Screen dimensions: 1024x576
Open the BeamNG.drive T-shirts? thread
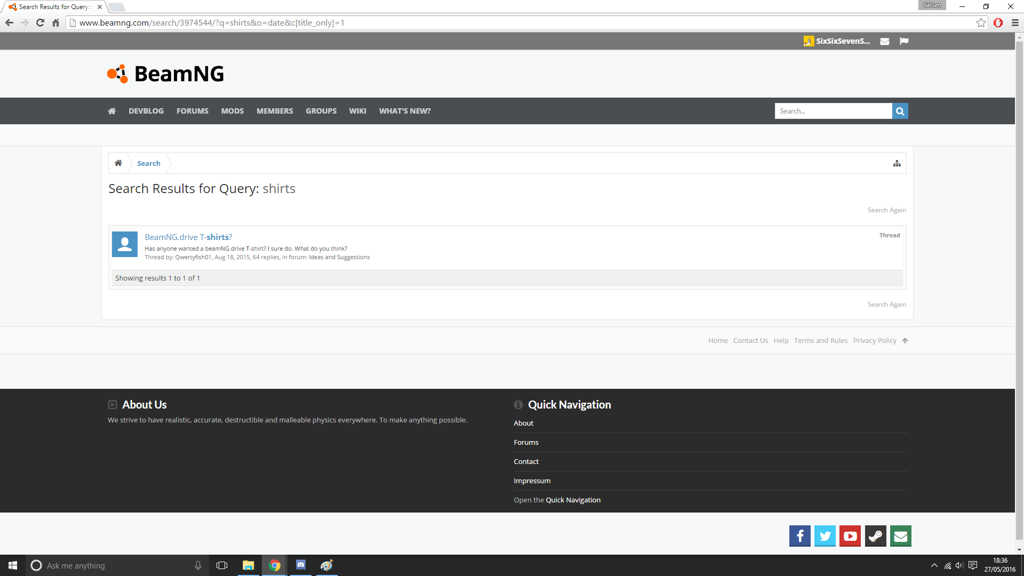point(188,237)
